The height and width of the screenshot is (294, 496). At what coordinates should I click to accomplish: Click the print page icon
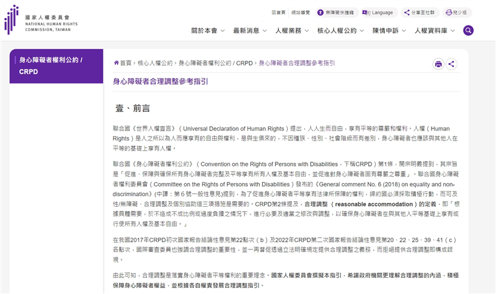point(438,64)
